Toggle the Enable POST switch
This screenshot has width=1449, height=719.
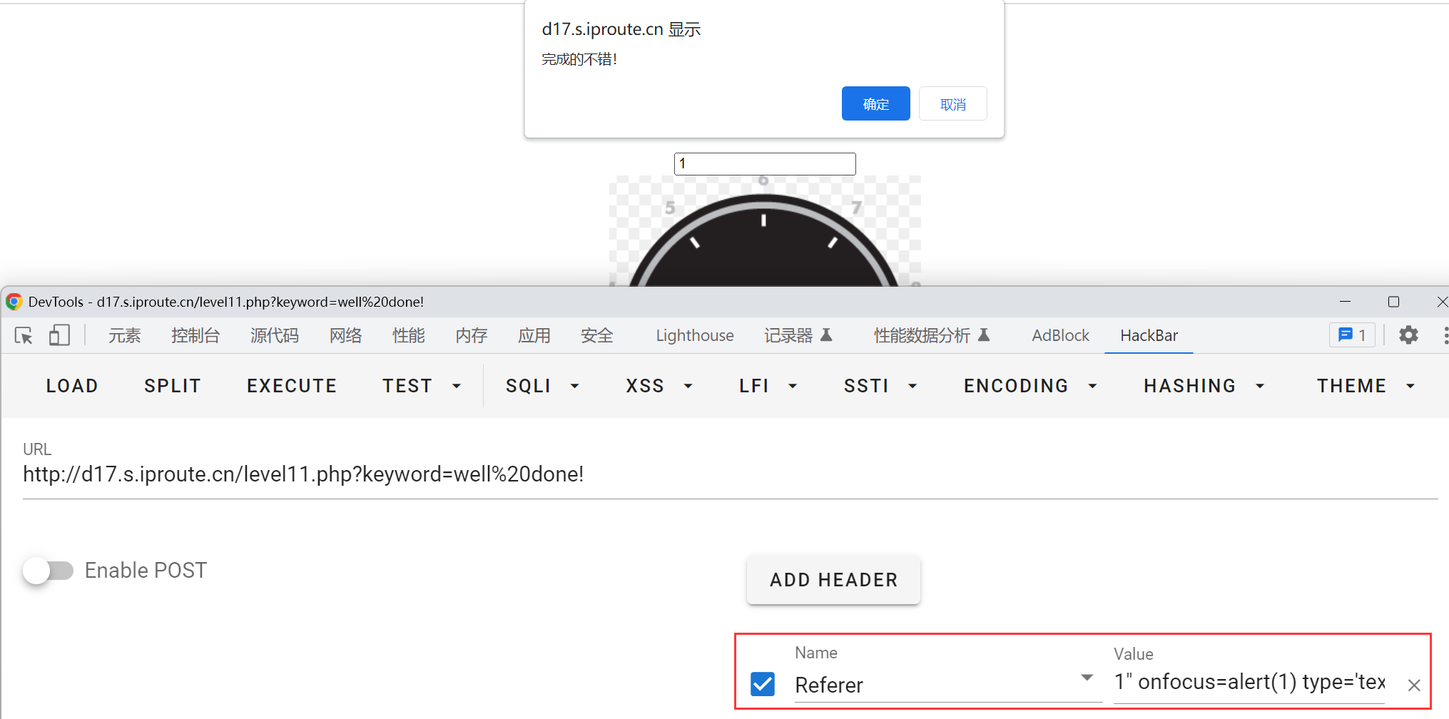coord(48,571)
